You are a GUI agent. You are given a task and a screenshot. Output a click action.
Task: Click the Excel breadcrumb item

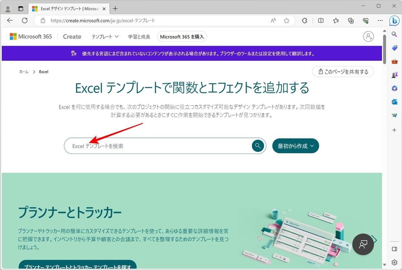pos(44,72)
